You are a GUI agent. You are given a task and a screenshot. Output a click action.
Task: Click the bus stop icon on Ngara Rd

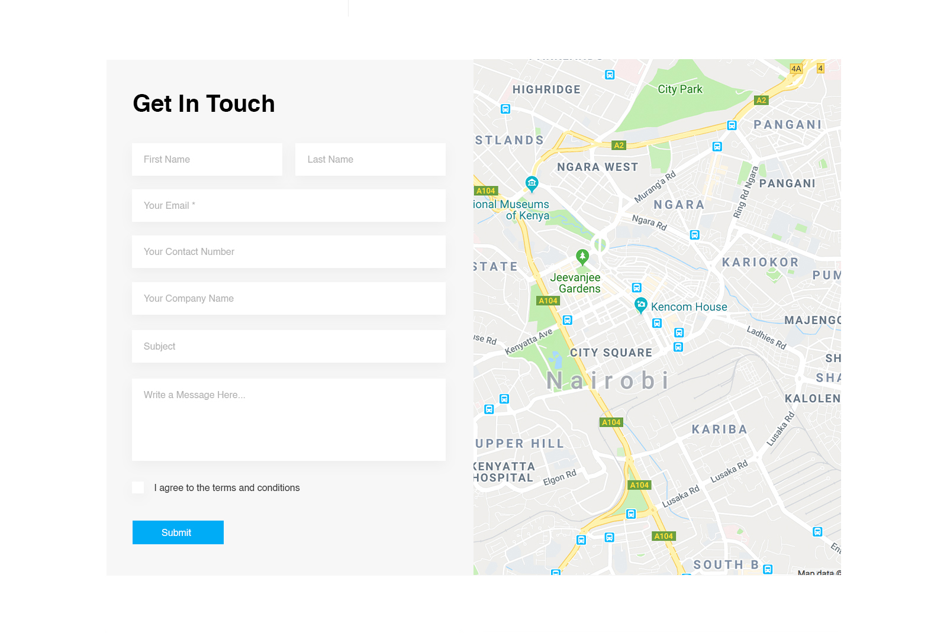pos(695,235)
